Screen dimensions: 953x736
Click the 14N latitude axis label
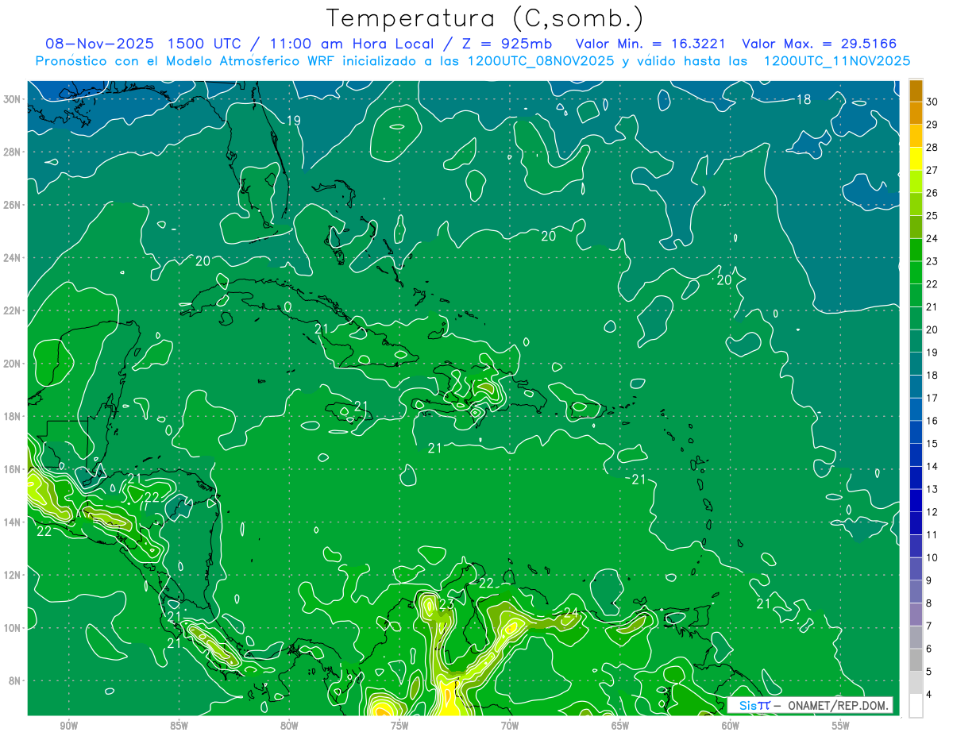(x=14, y=522)
